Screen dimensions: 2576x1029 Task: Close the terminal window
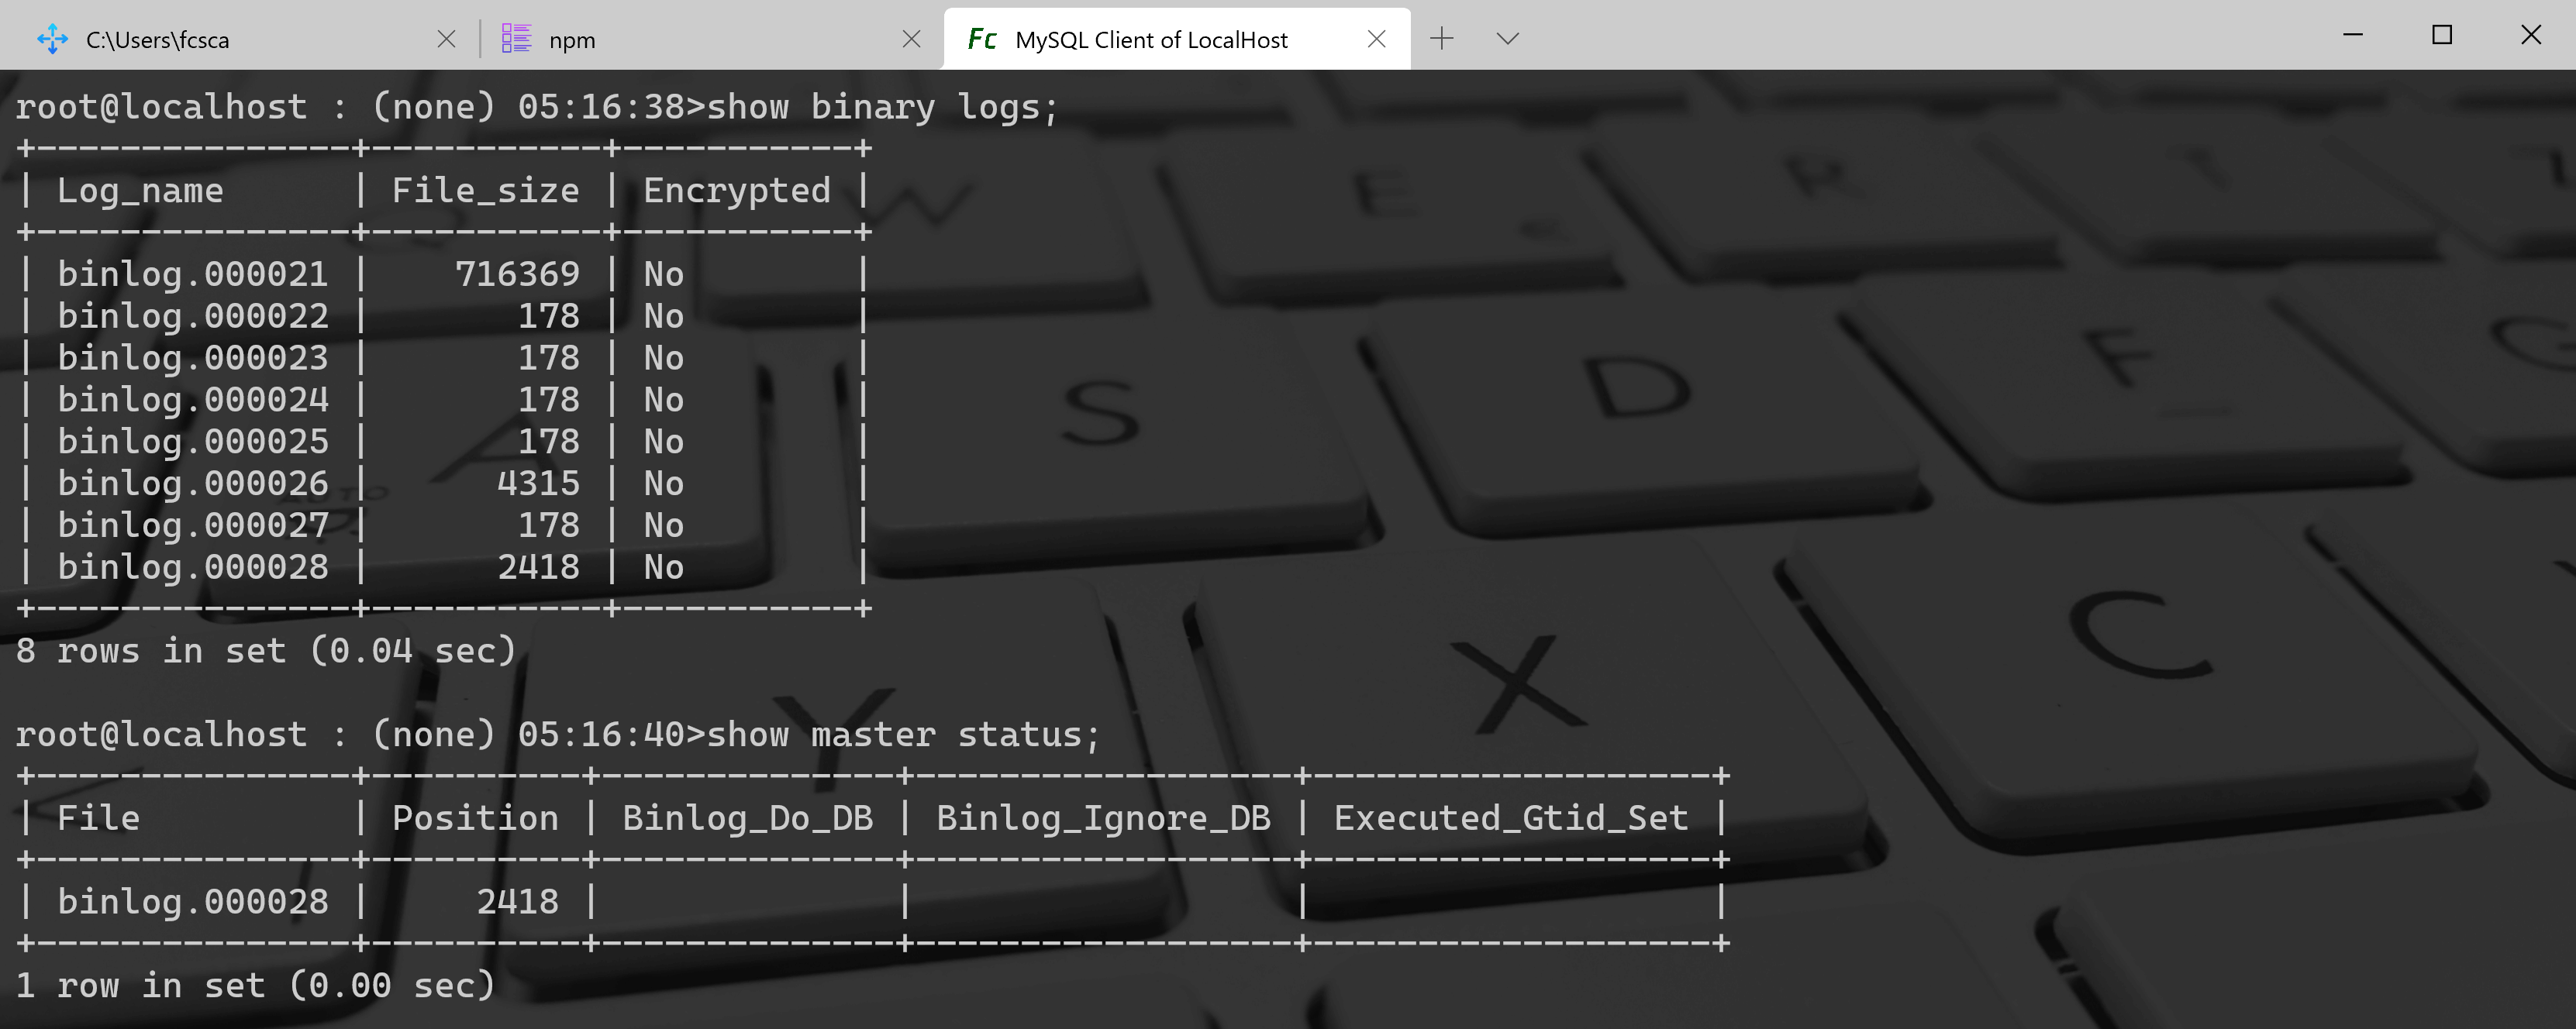coord(2531,35)
